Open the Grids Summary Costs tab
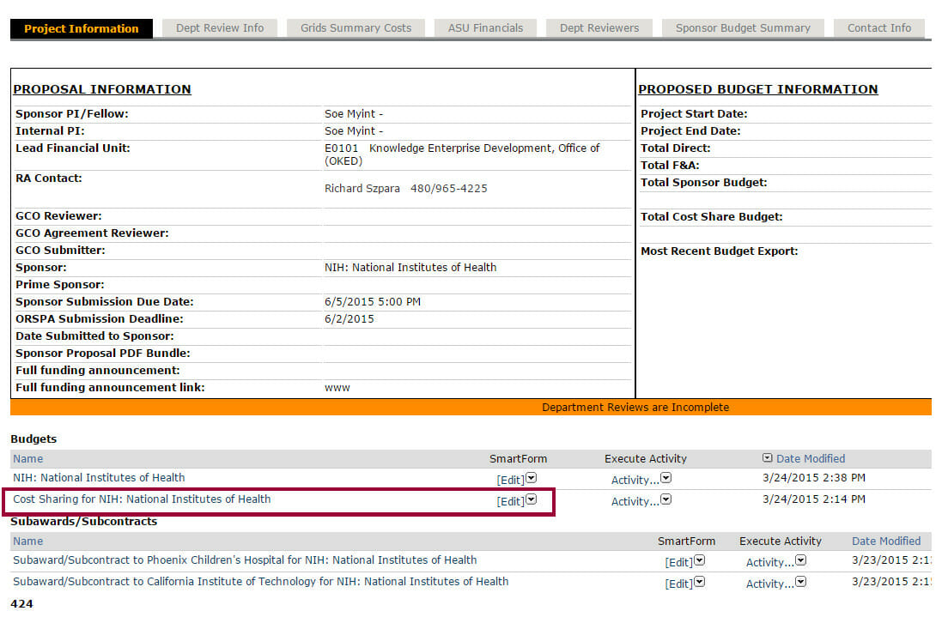Image resolution: width=942 pixels, height=617 pixels. (x=356, y=28)
